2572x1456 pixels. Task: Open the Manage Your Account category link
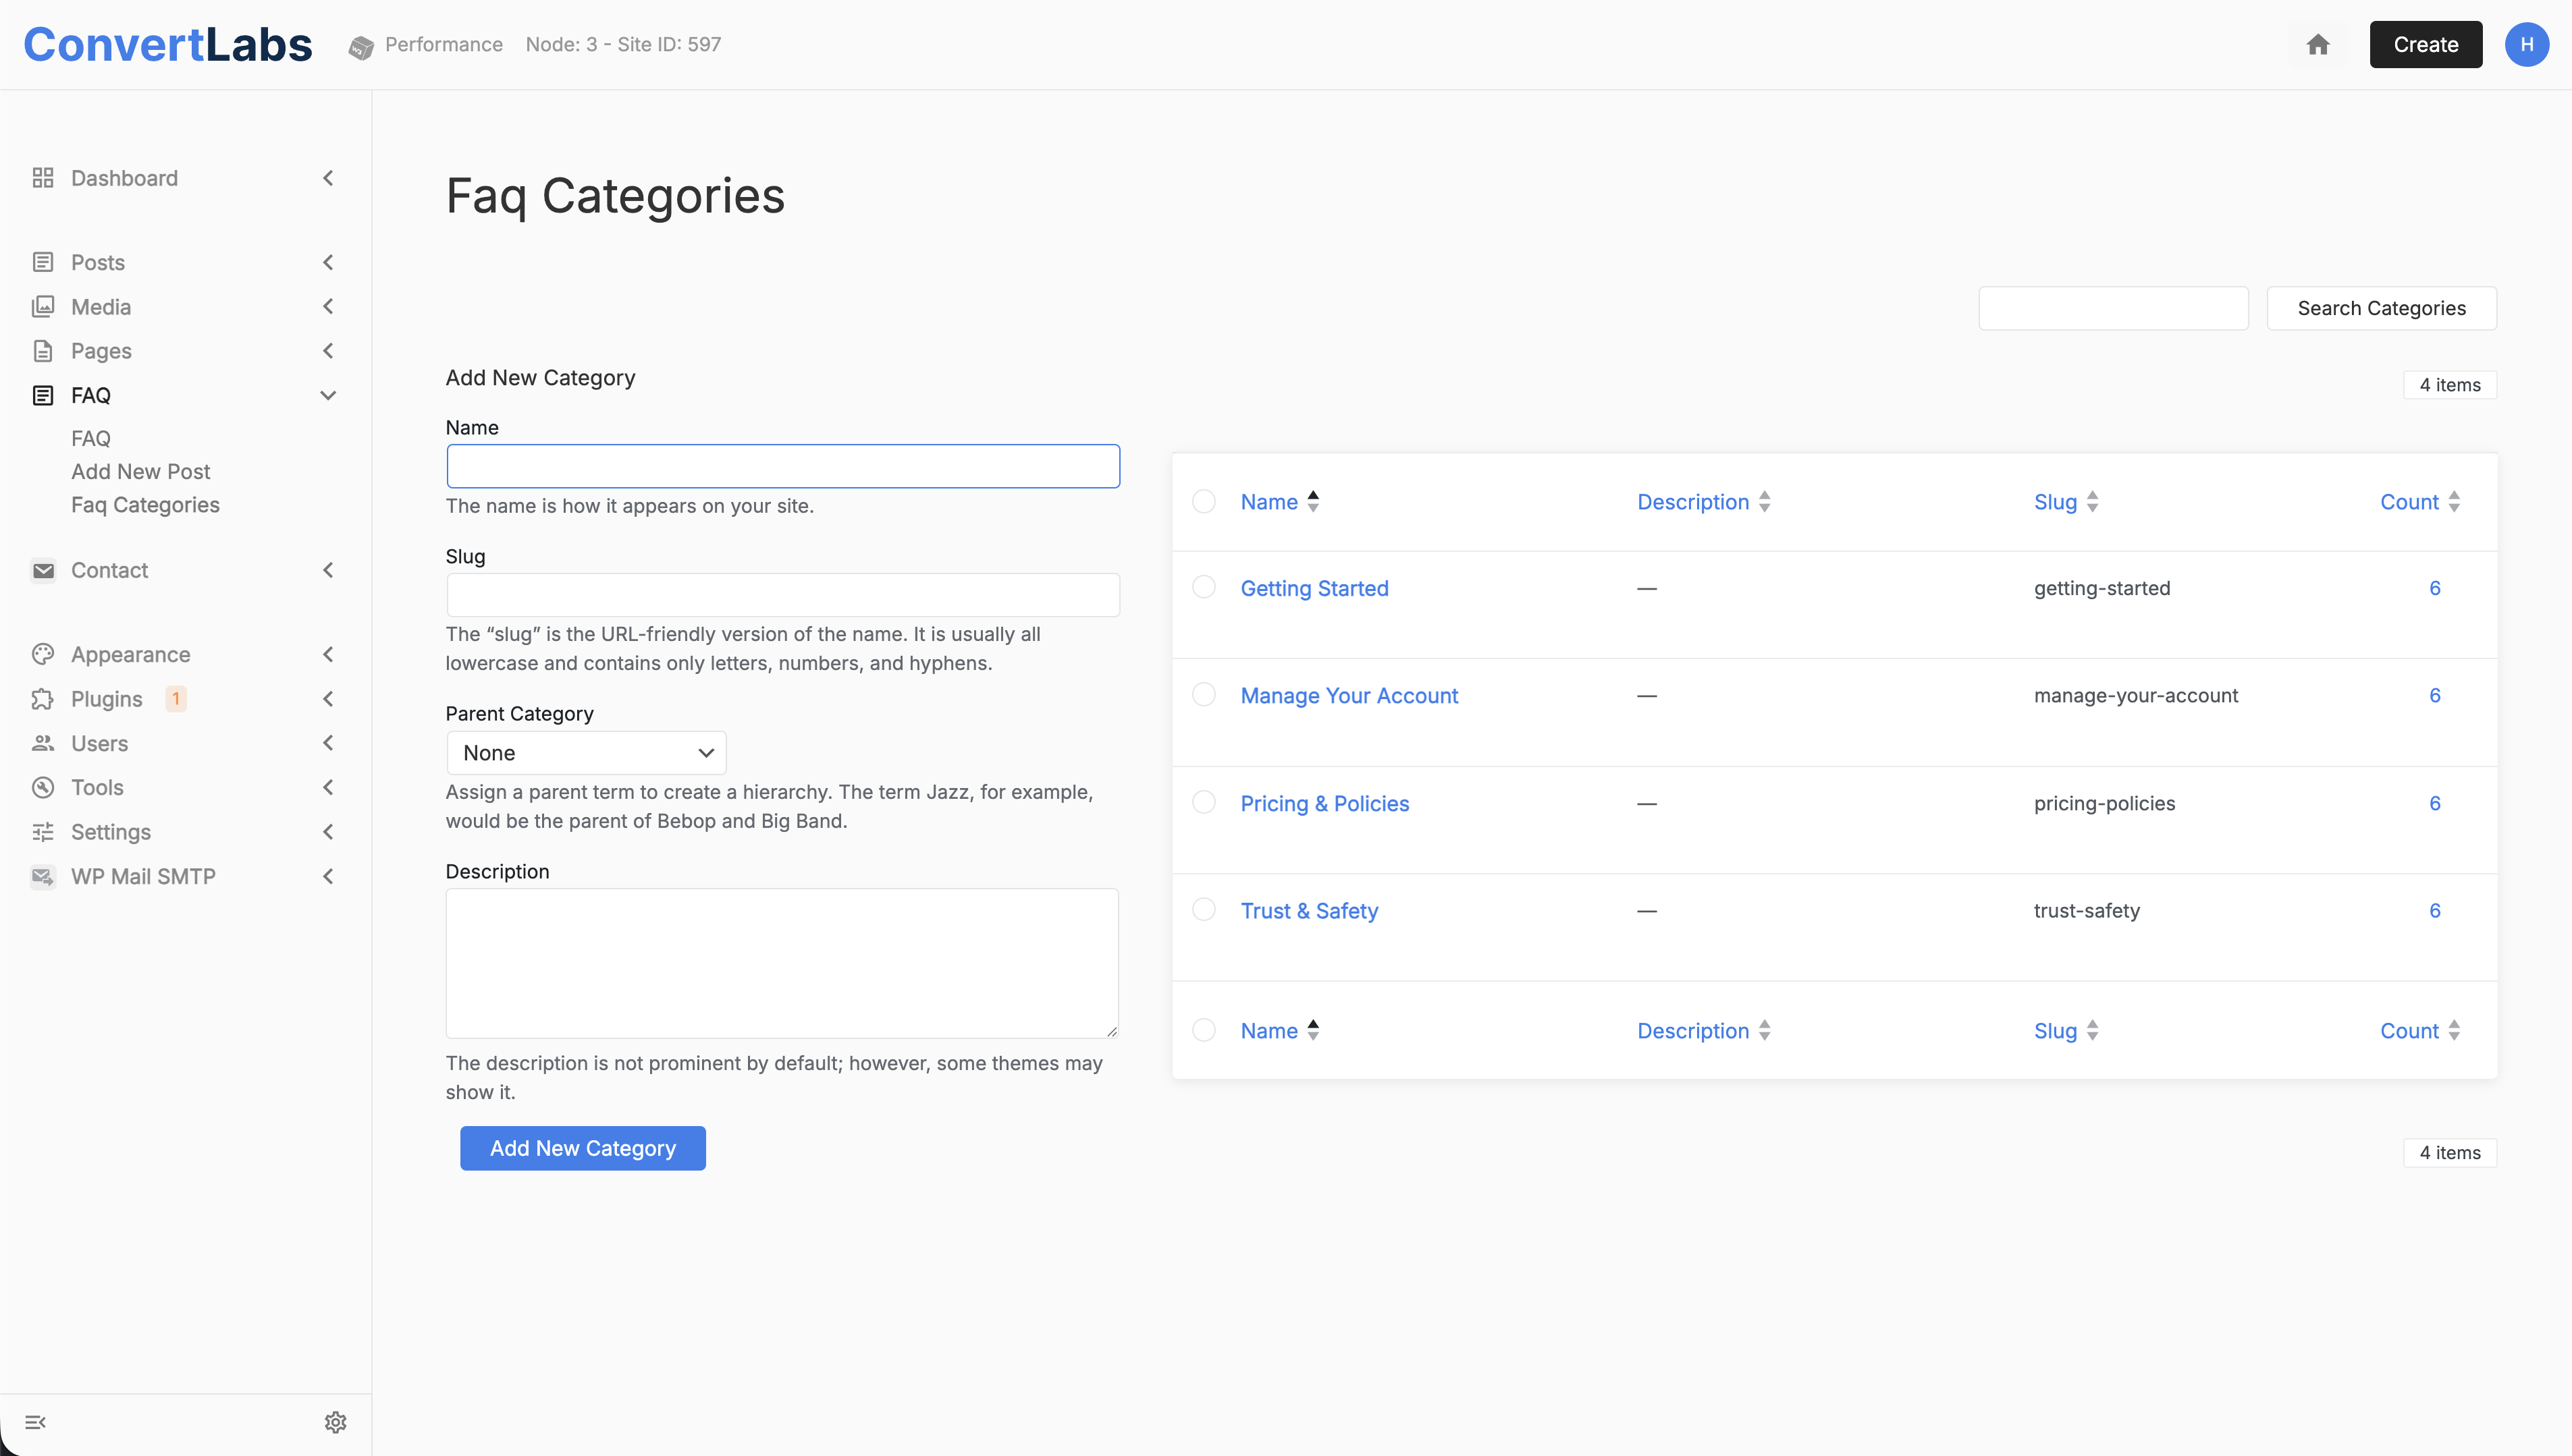point(1349,695)
